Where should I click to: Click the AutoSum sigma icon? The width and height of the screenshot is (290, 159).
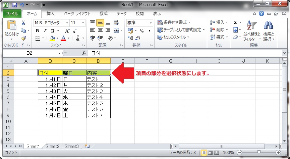pos(235,22)
